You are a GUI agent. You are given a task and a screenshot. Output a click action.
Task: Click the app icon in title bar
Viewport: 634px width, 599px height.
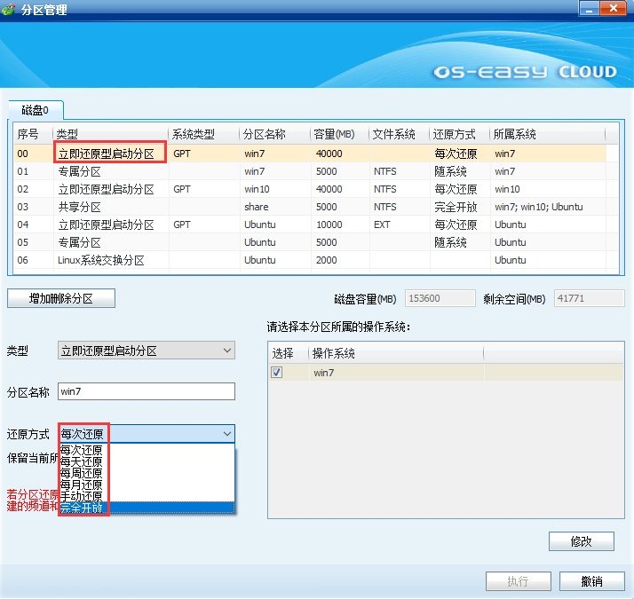click(x=9, y=10)
